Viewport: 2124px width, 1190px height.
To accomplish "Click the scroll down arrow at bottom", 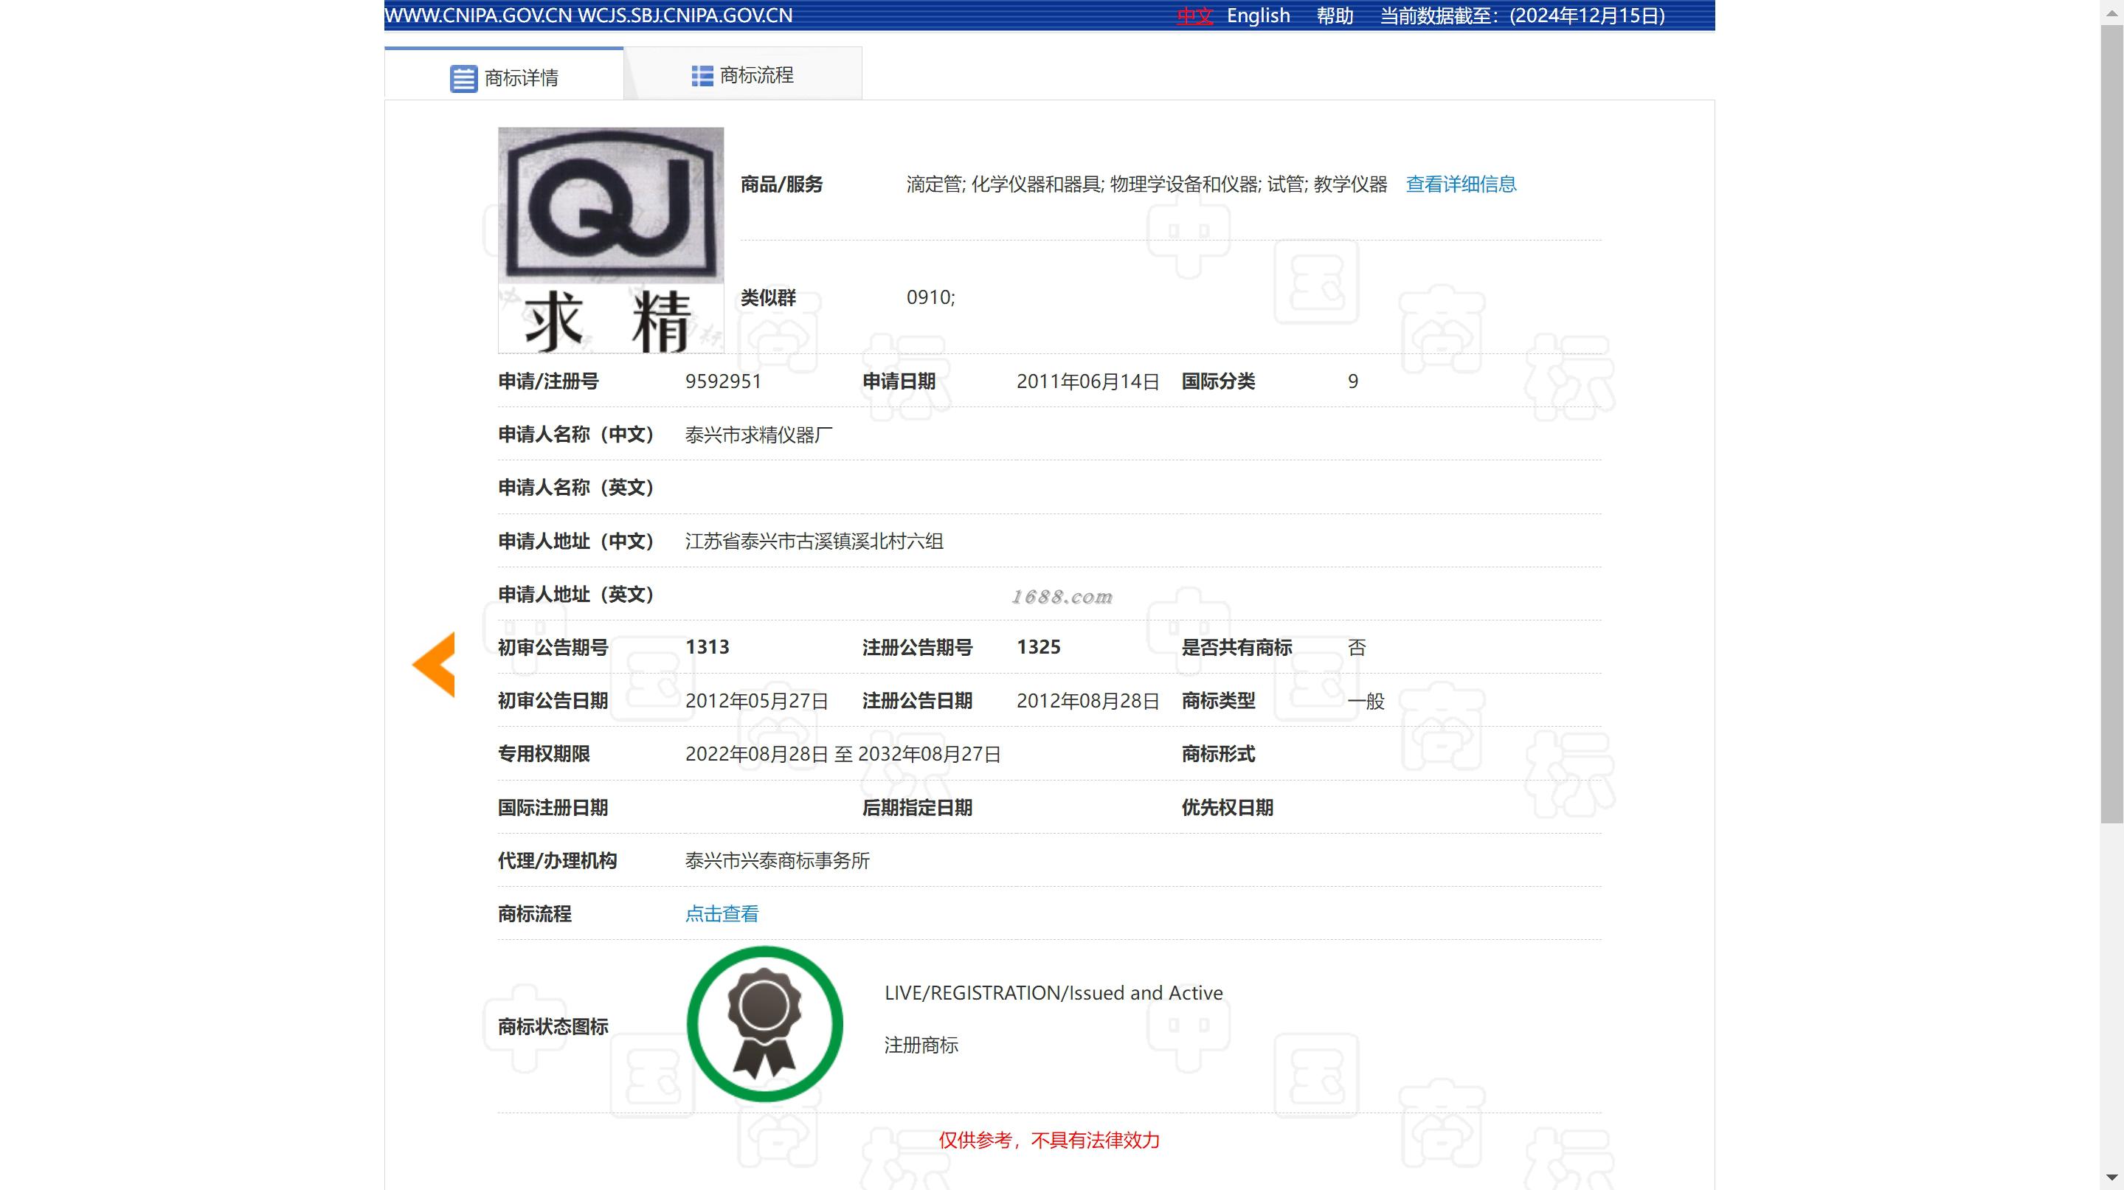I will [2111, 1177].
